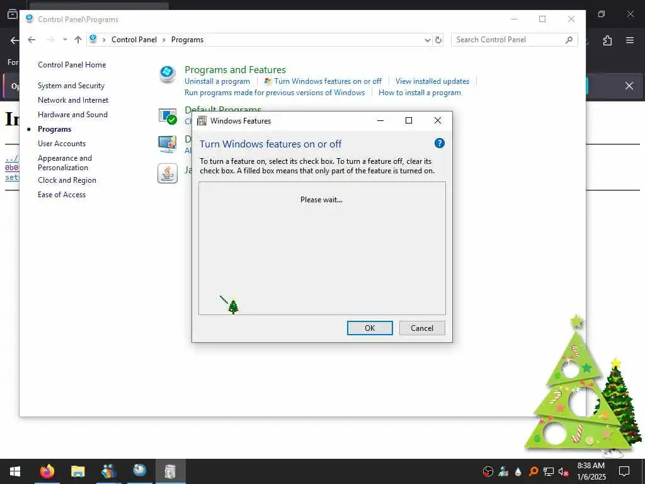Click the address bar Control Panel icon
Image resolution: width=645 pixels, height=484 pixels.
(x=93, y=39)
